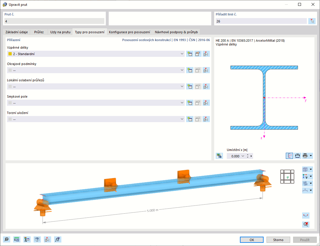Create new Torzní uložení type

[190, 119]
